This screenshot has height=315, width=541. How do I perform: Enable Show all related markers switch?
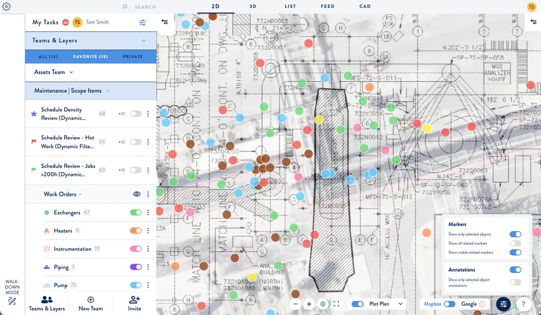pyautogui.click(x=516, y=244)
